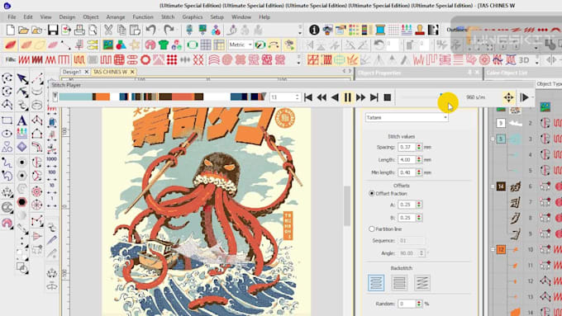Viewport: 562px width, 316px height.
Task: Switch to the Design1 tab
Action: 71,72
